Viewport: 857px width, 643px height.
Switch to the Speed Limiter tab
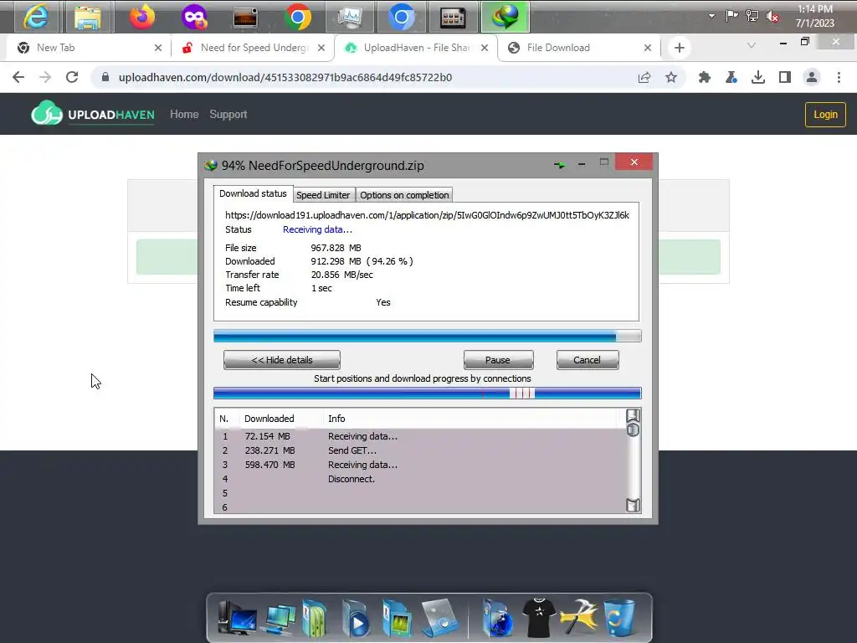323,195
